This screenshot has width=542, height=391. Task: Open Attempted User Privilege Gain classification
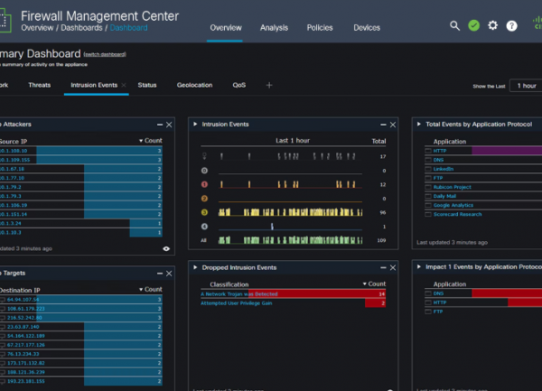coord(237,303)
